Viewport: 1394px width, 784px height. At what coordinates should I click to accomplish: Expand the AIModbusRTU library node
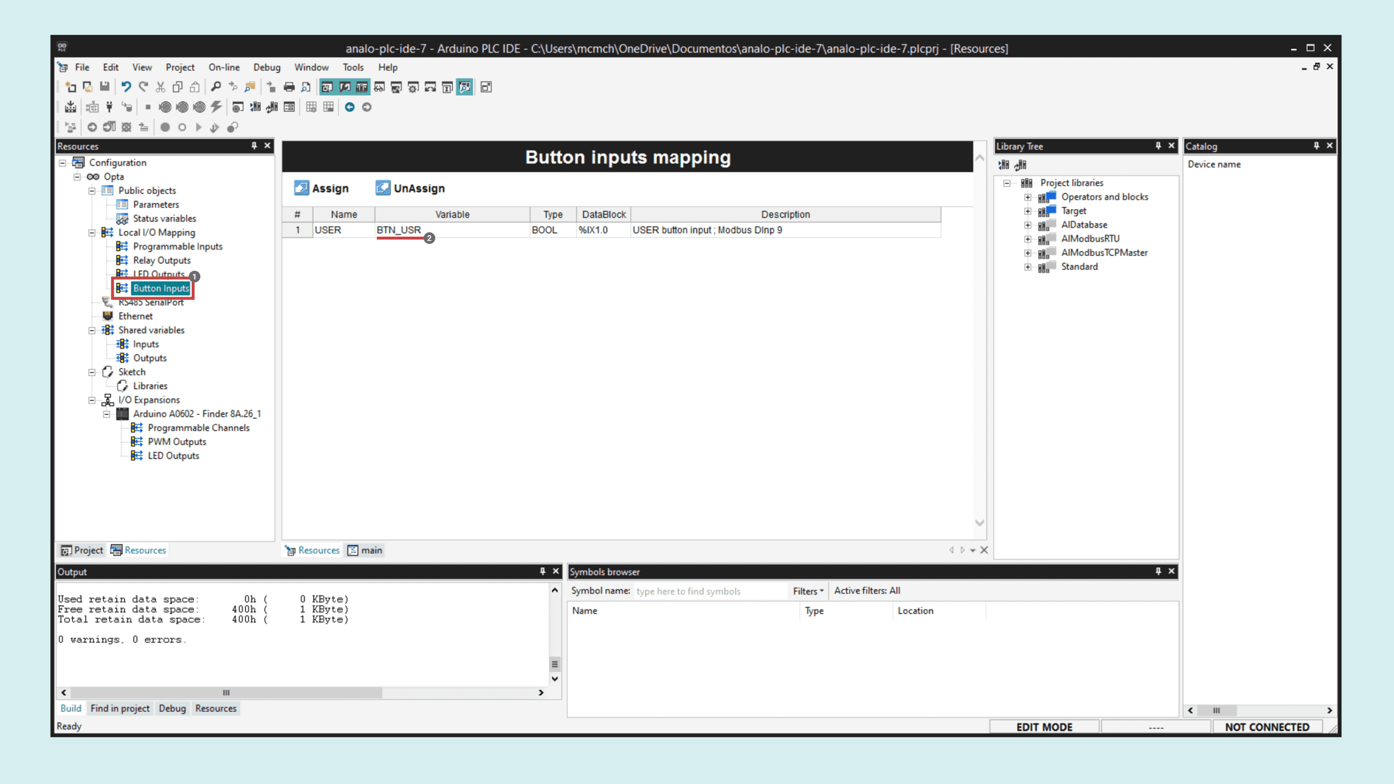tap(1028, 239)
